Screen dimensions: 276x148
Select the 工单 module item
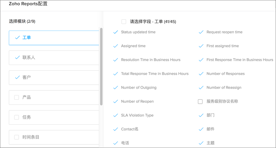point(54,38)
